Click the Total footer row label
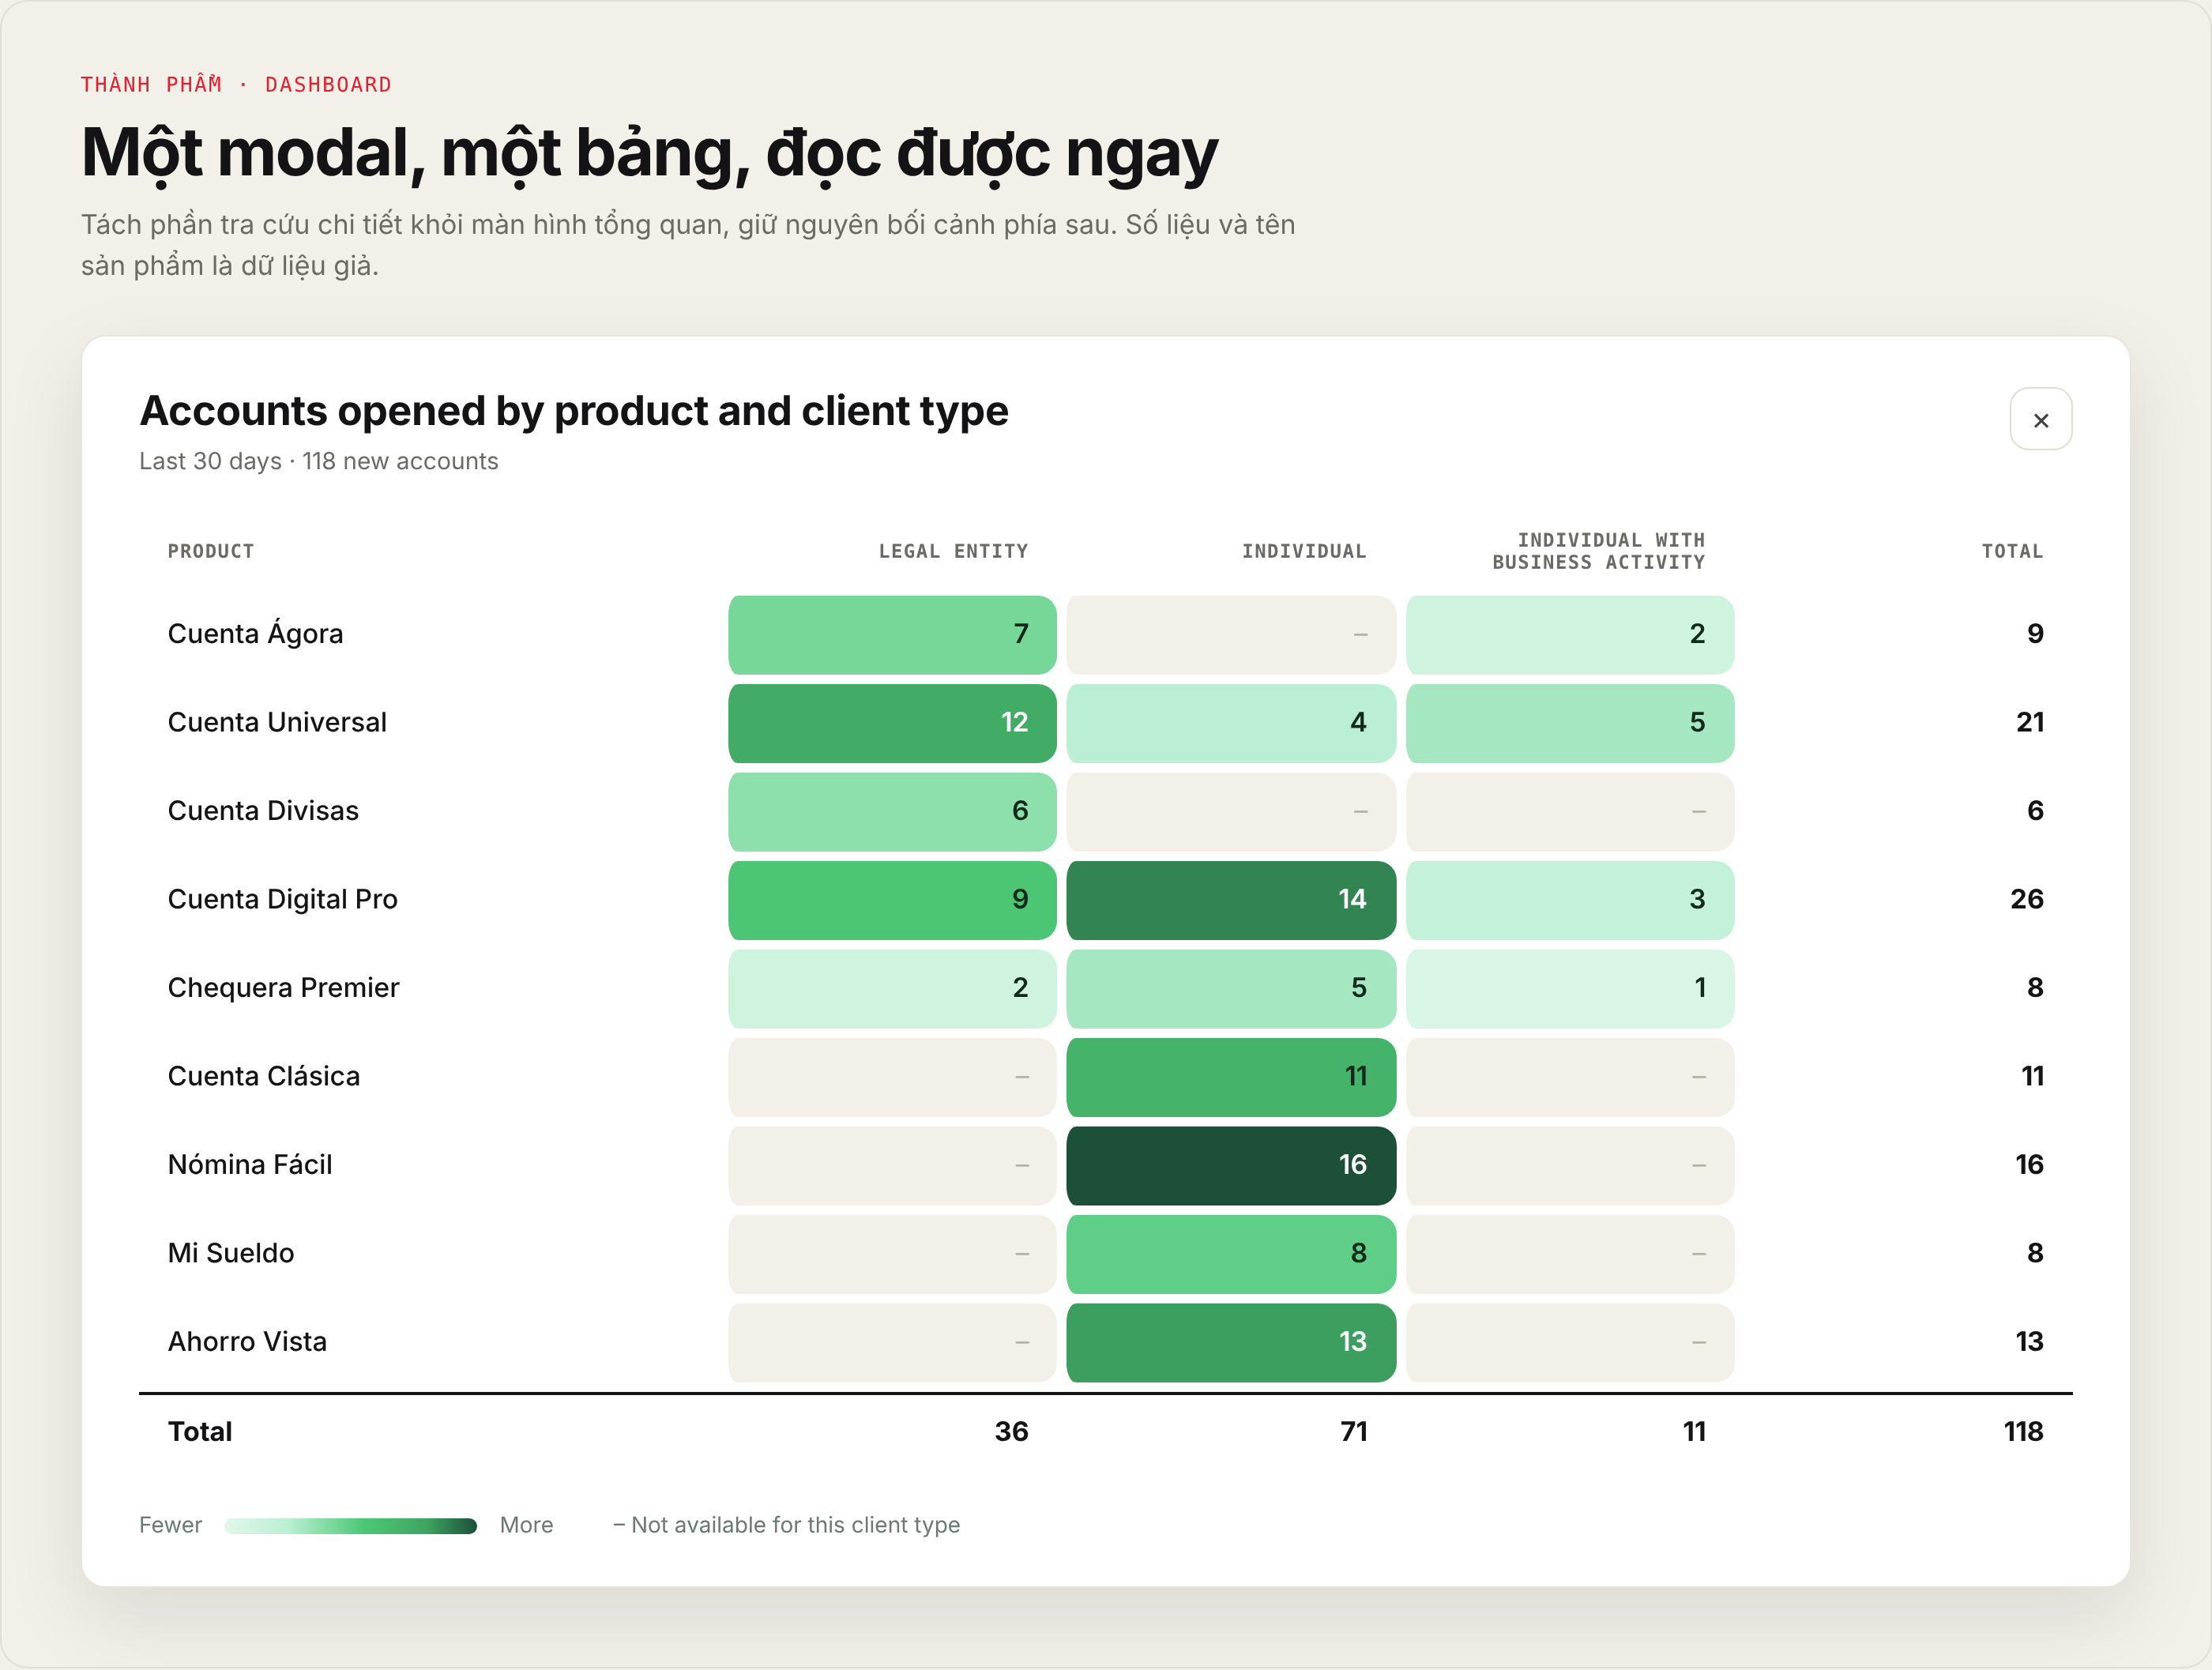Image resolution: width=2212 pixels, height=1670 pixels. click(200, 1432)
